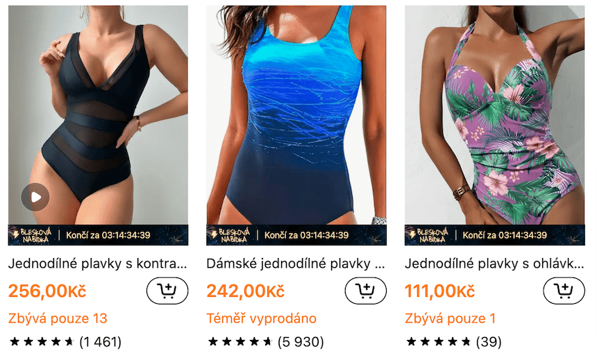This screenshot has height=353, width=597.
Task: Click the flash deal banner under black swimsuit
Action: point(99,235)
